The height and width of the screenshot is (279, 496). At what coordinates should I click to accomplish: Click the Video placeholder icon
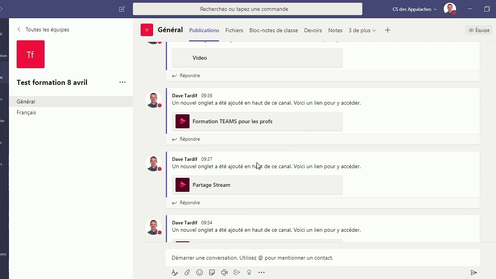pos(183,58)
